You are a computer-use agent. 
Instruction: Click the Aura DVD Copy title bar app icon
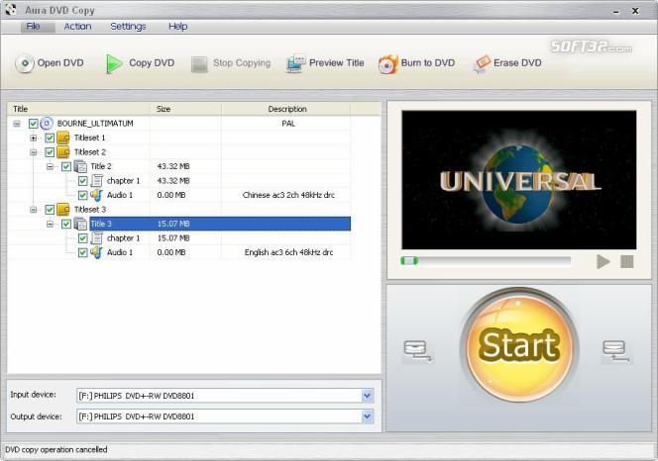(11, 9)
